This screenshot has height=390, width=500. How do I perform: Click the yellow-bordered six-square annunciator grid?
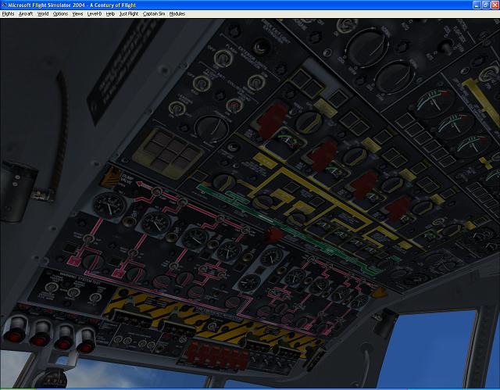167,152
